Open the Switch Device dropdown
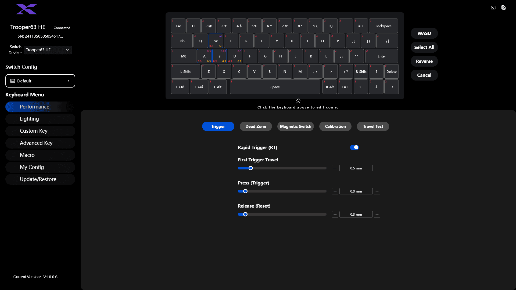 click(48, 50)
